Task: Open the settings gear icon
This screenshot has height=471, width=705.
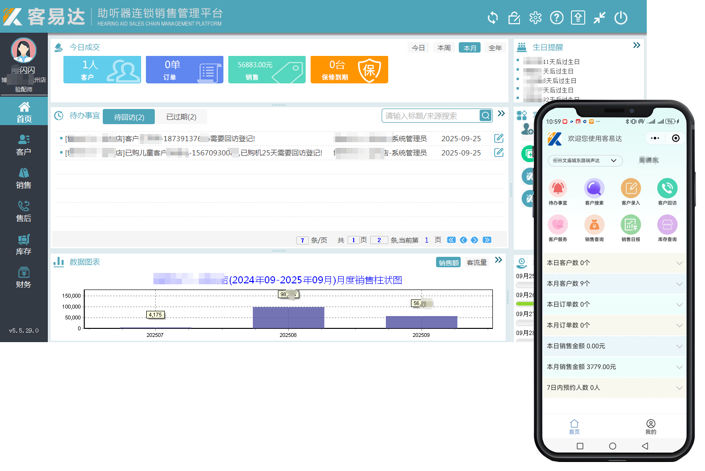Action: pos(535,18)
